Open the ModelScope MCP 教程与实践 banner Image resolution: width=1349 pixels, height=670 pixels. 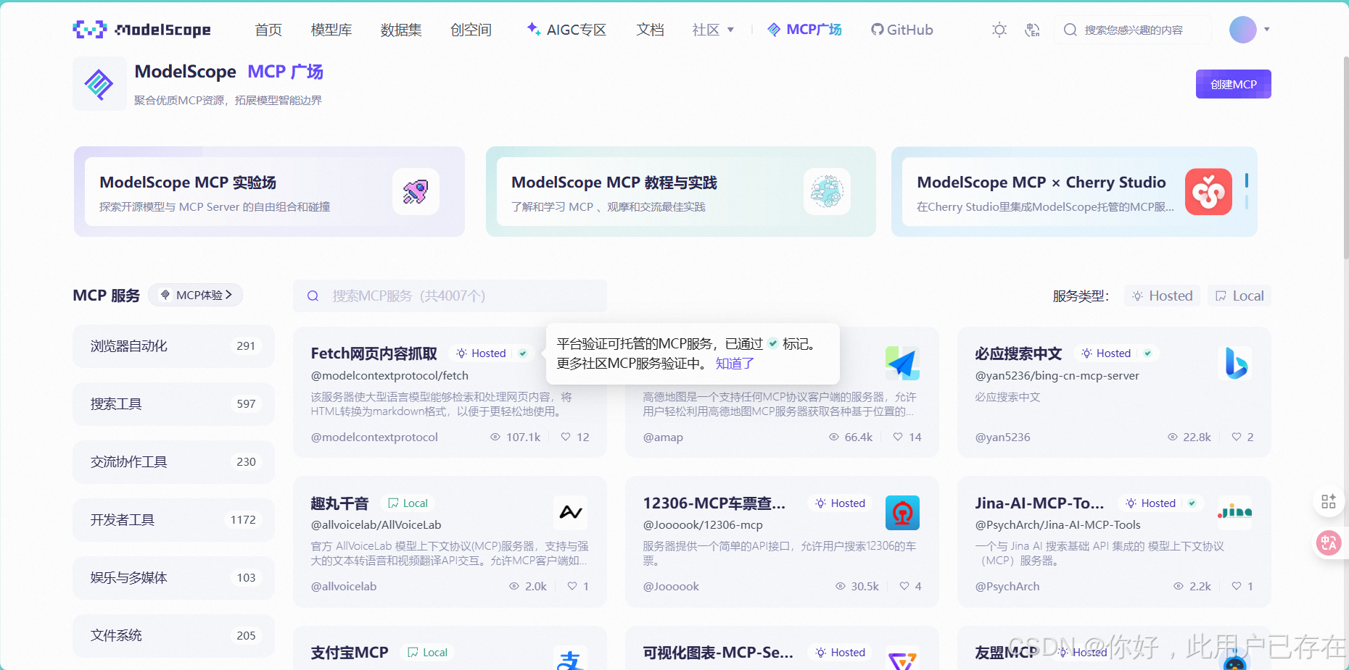tap(680, 191)
